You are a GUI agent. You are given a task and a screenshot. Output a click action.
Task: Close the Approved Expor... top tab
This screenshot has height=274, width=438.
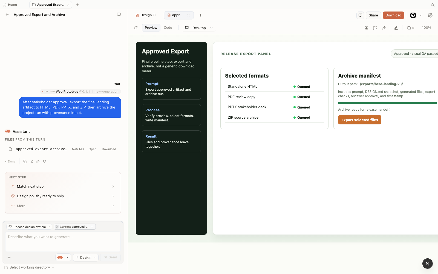click(68, 5)
